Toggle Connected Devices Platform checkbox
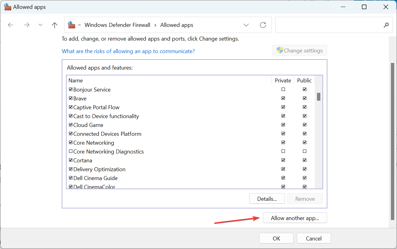 [x=71, y=134]
